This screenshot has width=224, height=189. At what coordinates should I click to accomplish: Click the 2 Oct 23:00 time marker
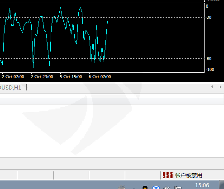(42, 77)
